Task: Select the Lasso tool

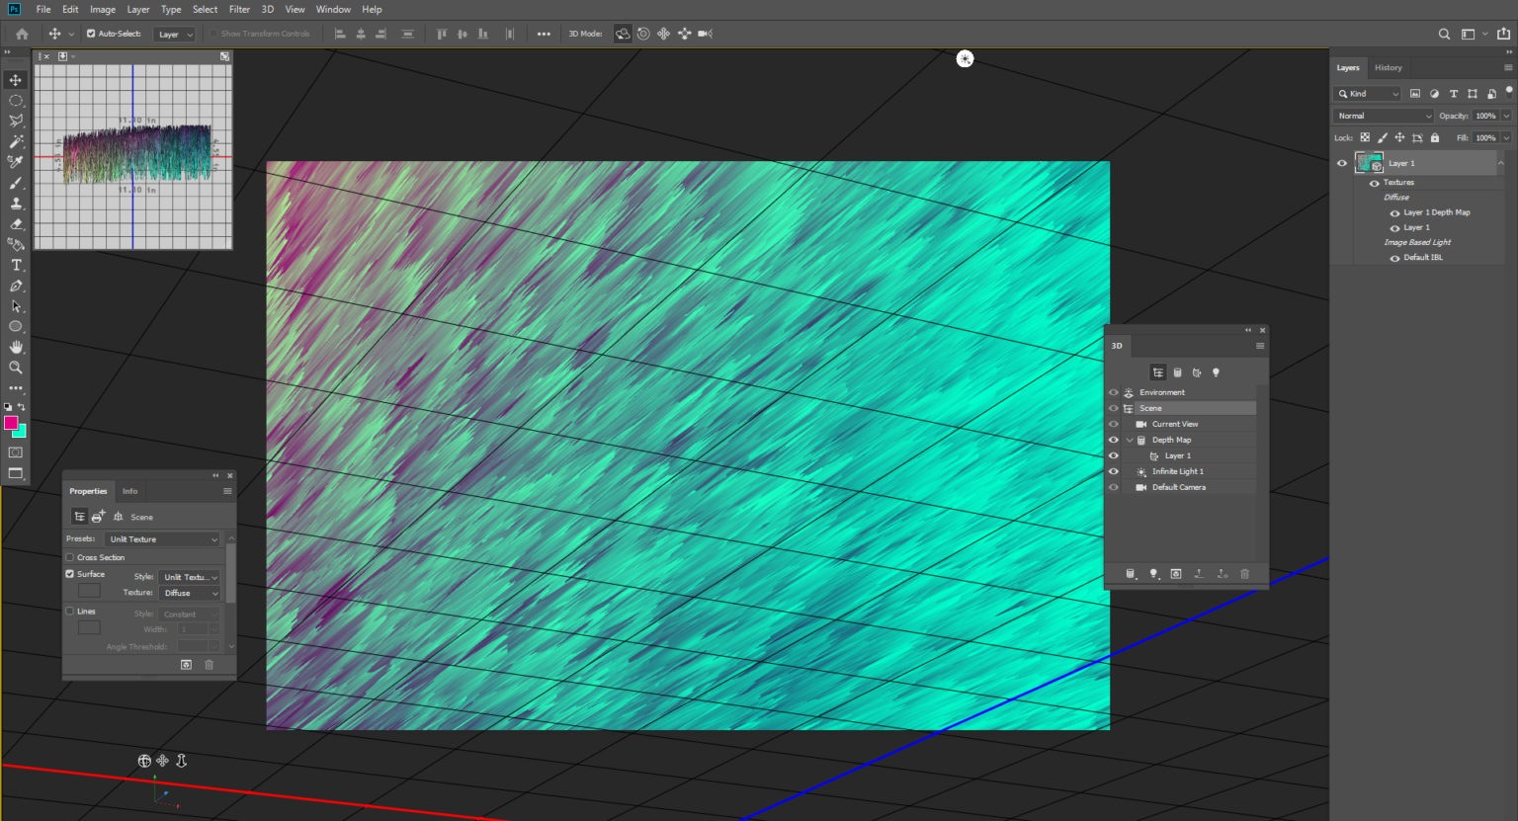Action: 15,120
